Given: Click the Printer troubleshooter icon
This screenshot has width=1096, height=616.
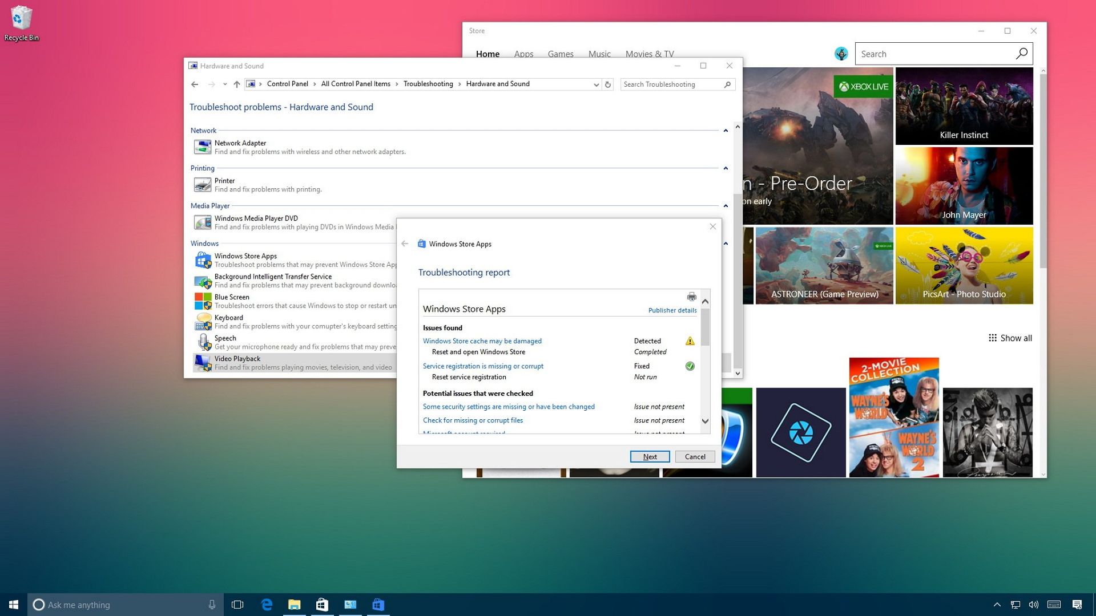Looking at the screenshot, I should pyautogui.click(x=203, y=184).
